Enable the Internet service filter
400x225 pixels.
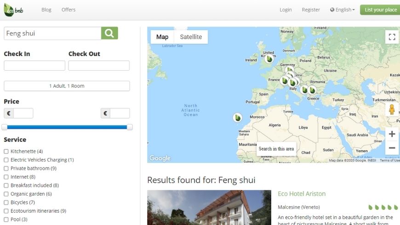pos(6,177)
